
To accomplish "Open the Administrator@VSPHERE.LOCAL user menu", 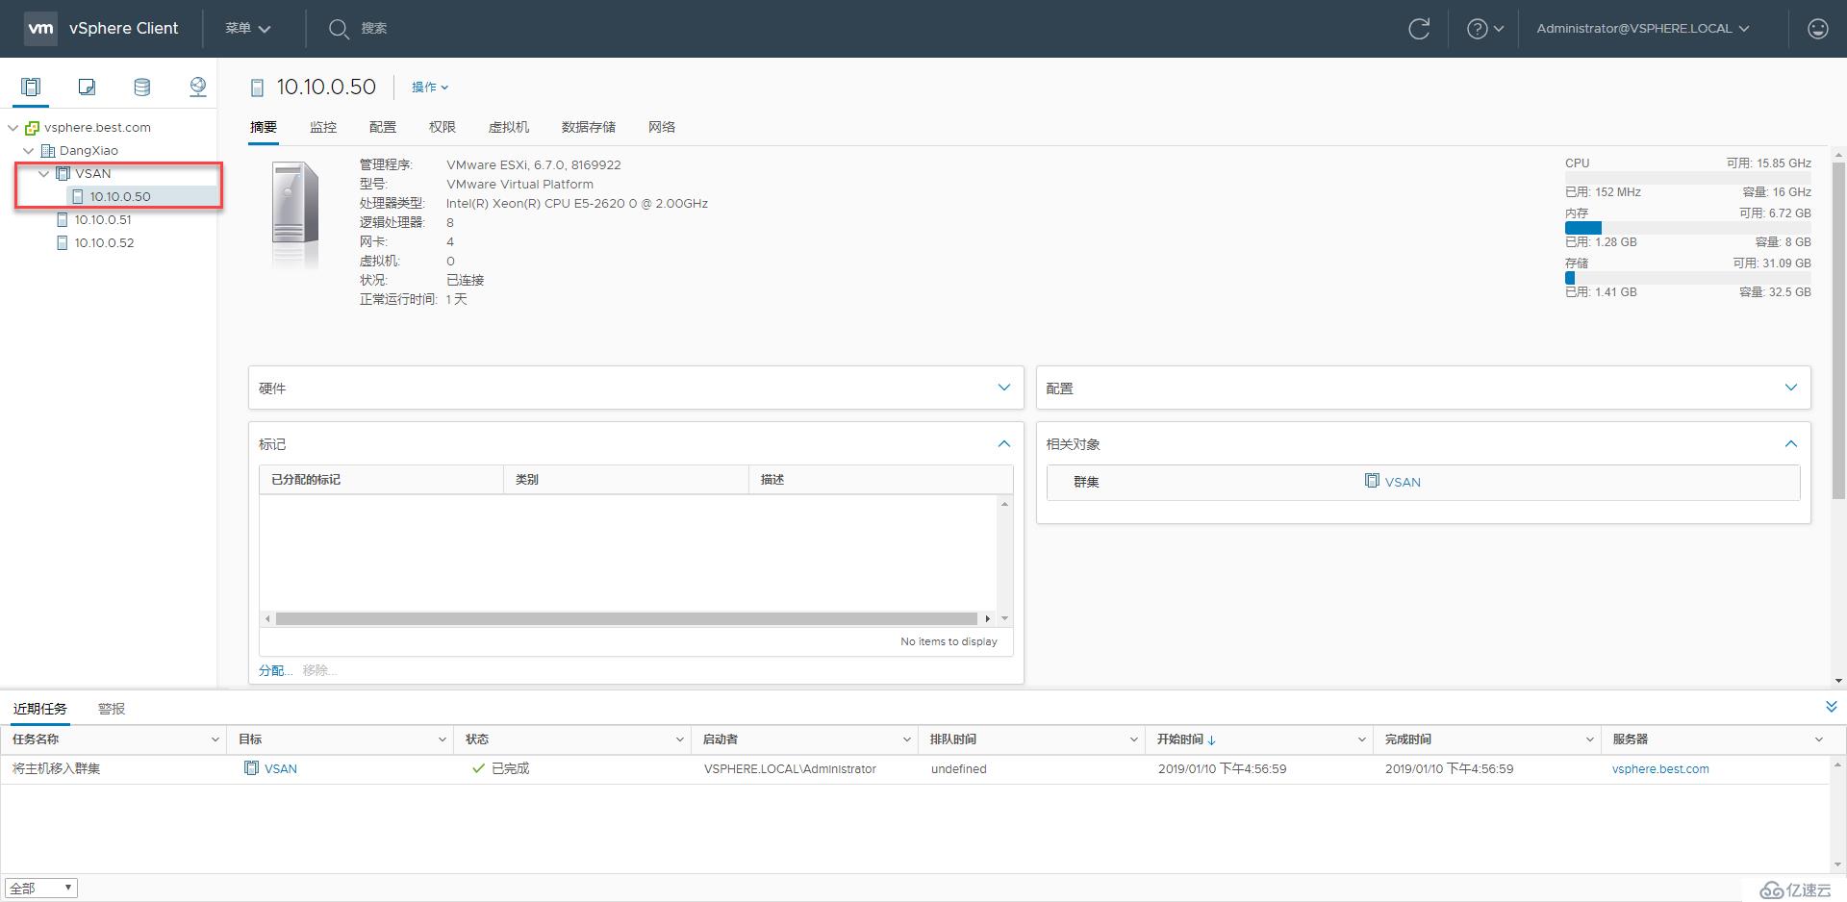I will [1643, 29].
